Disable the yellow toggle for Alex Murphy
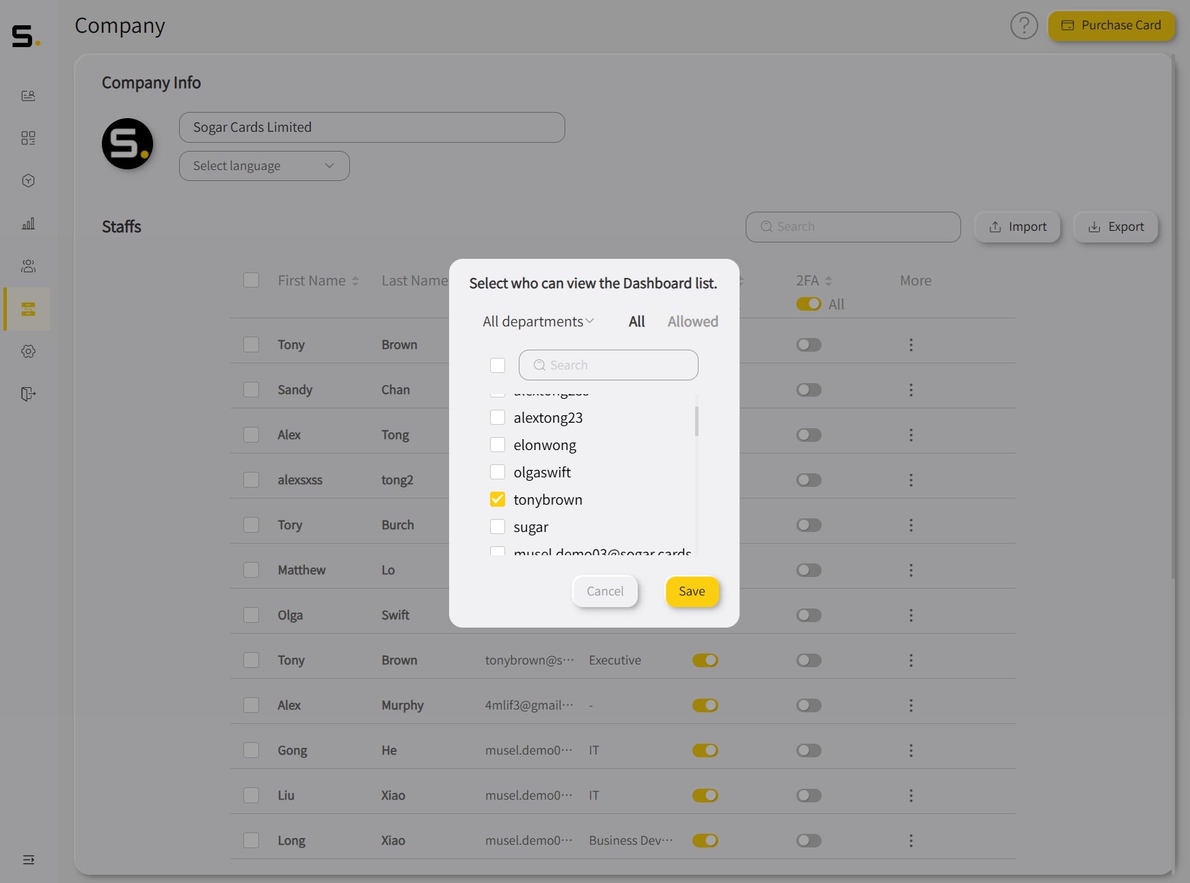The image size is (1190, 883). coord(705,705)
